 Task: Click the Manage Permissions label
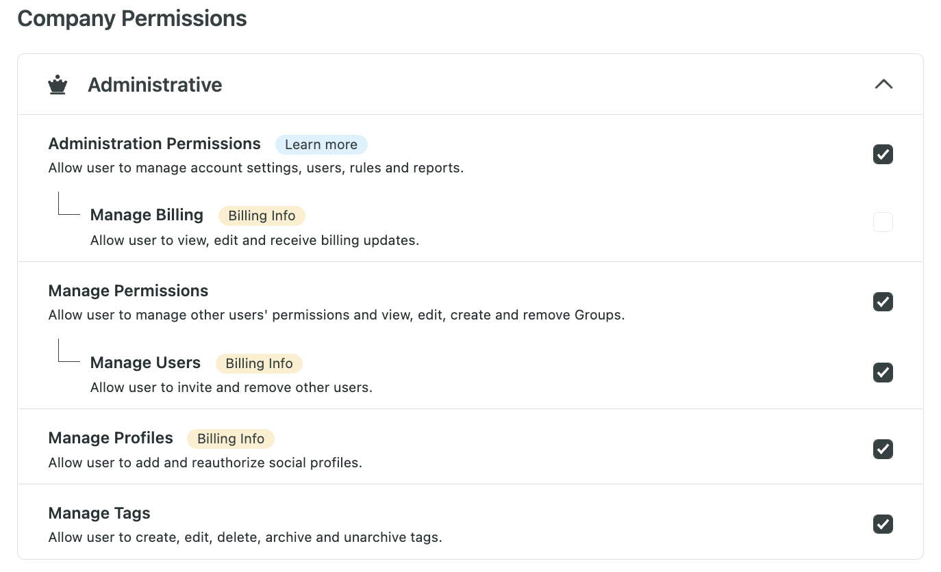tap(128, 291)
